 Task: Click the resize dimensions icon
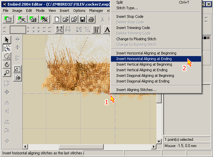coord(7,83)
